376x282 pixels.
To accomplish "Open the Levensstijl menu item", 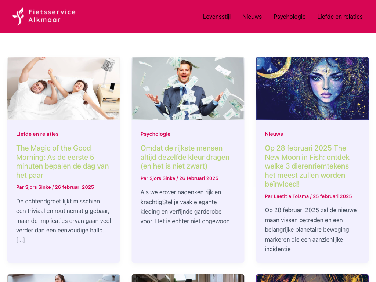I will [x=217, y=17].
